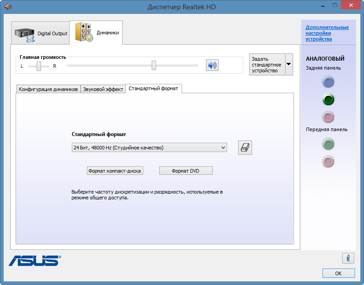364x285 pixels.
Task: Click the L/R balance slider handle
Action: pos(39,66)
